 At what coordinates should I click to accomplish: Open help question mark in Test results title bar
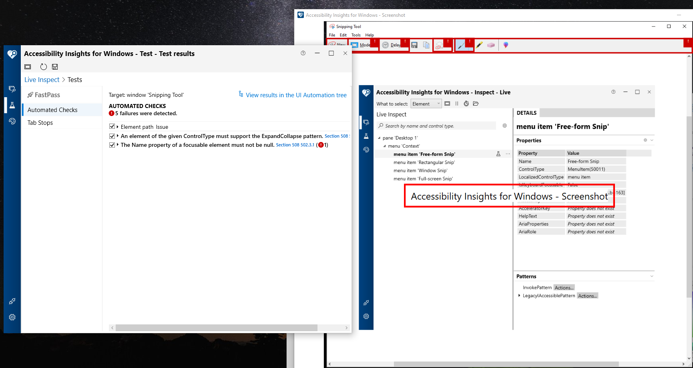[303, 53]
